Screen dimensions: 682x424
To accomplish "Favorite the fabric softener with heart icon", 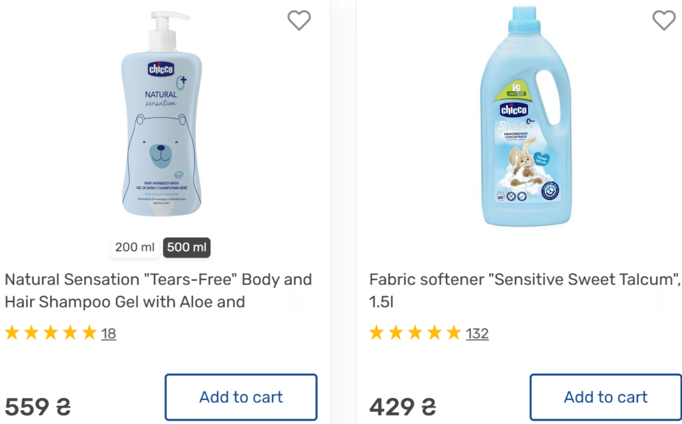I will (663, 21).
